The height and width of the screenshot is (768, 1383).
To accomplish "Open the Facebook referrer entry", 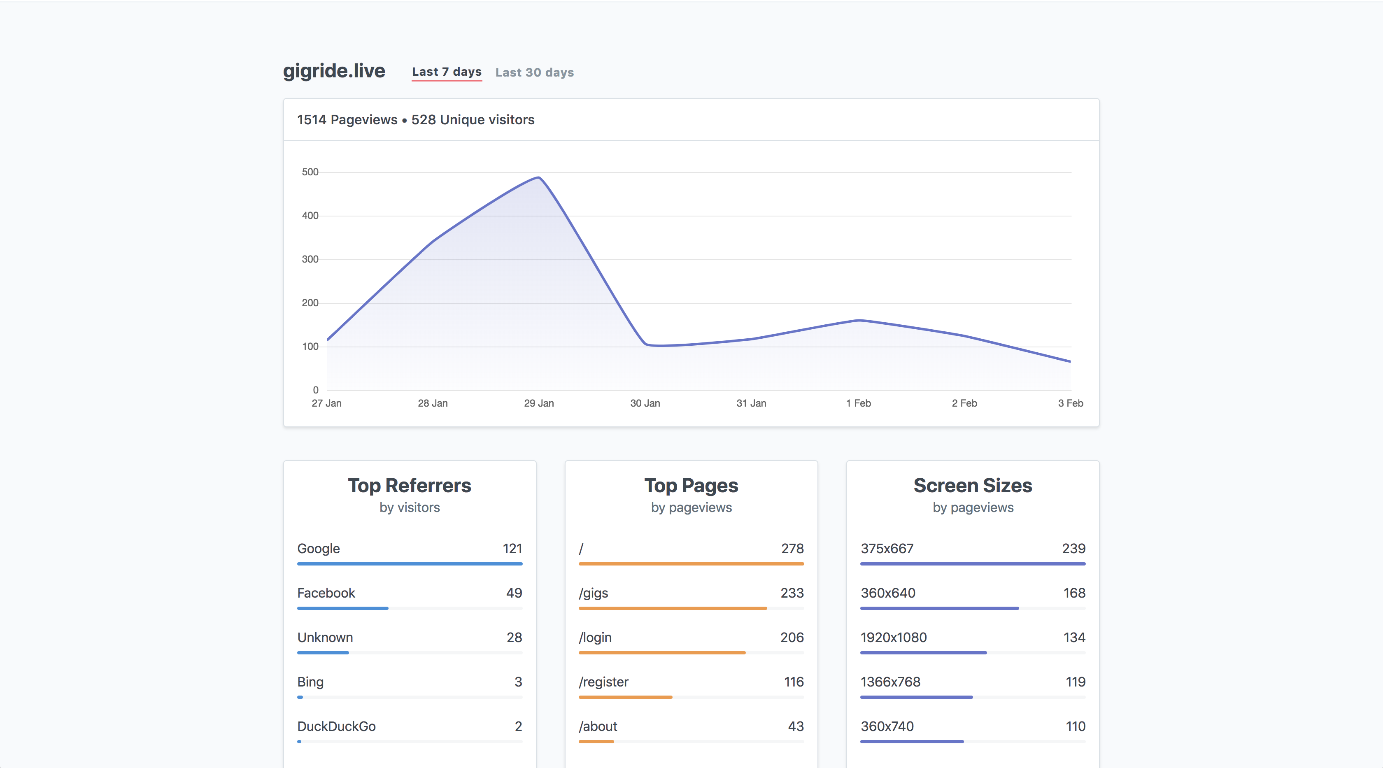I will pos(326,593).
